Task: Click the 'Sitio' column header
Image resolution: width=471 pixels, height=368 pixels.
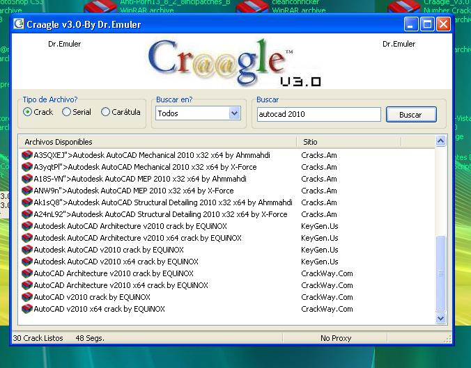Action: pos(349,142)
